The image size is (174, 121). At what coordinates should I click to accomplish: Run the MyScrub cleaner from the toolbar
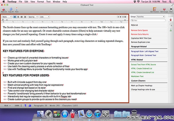(x=4, y=10)
